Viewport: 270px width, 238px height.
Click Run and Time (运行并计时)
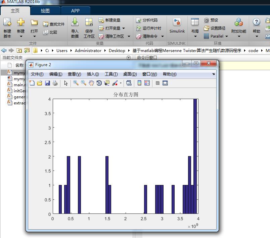click(149, 28)
